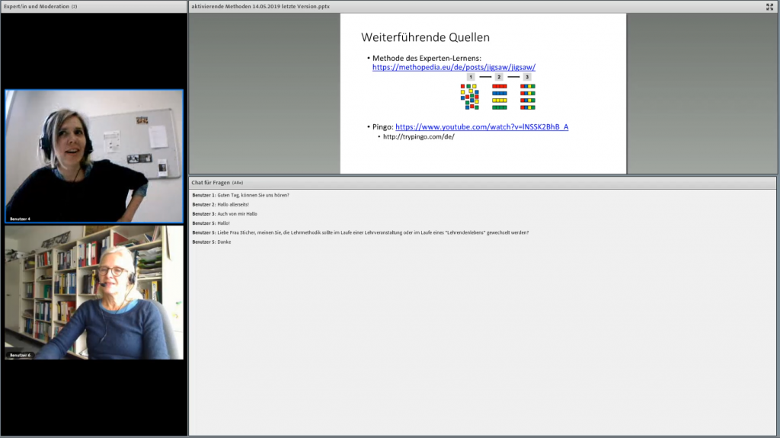Click the 'Expert/in und Moderation' pod title
Screen dimensions: 780x438
37,6
